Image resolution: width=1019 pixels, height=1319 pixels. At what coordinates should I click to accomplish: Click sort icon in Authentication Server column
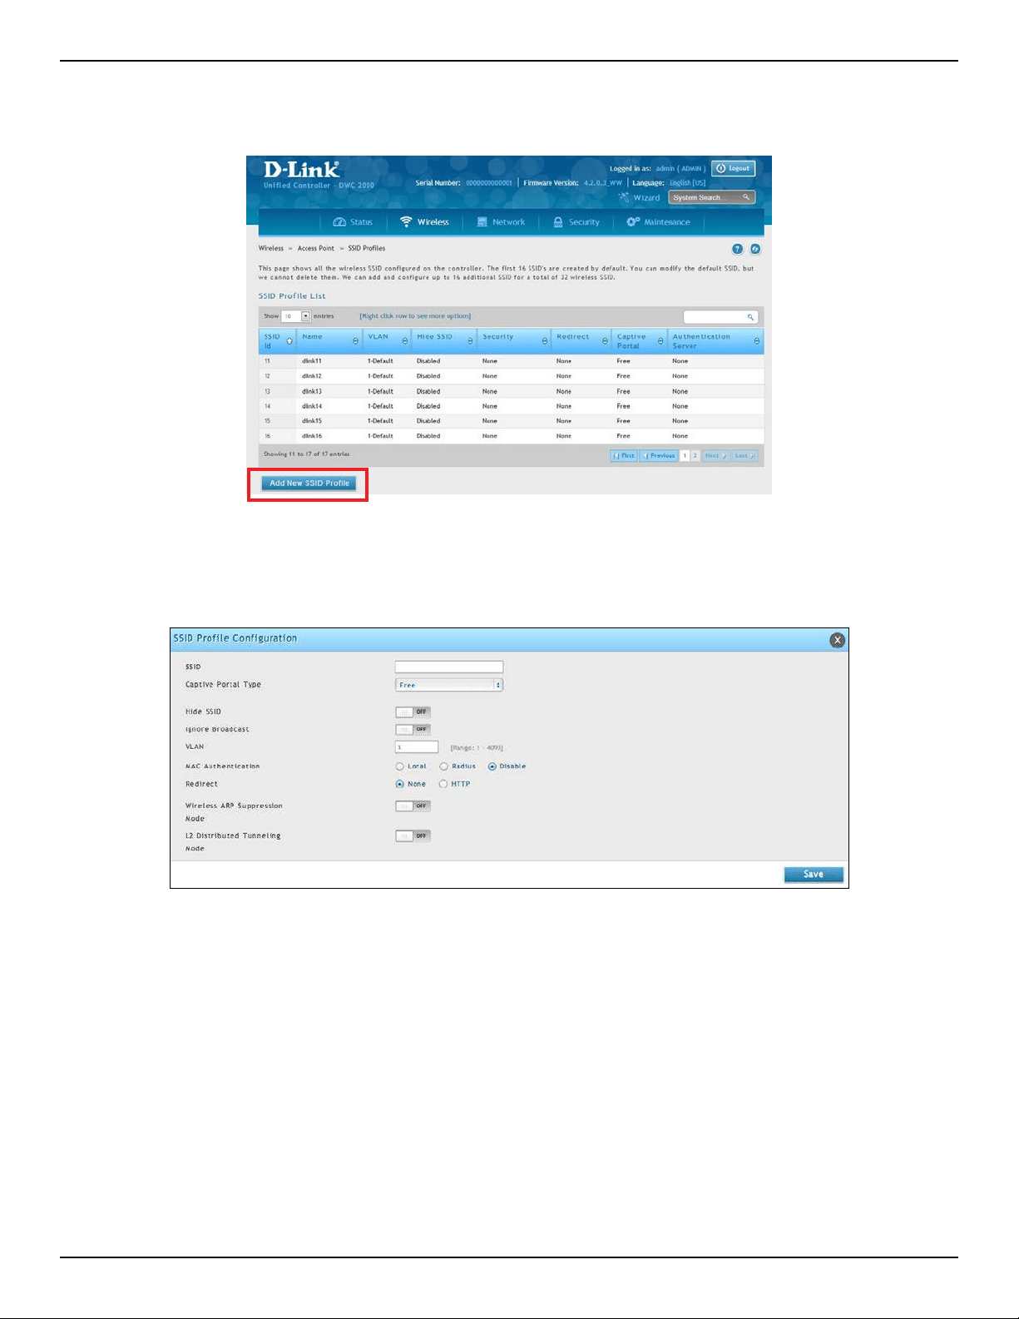pyautogui.click(x=756, y=341)
